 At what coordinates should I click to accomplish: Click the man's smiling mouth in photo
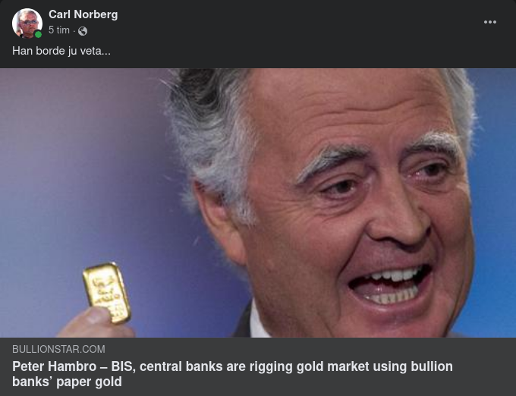coord(392,285)
